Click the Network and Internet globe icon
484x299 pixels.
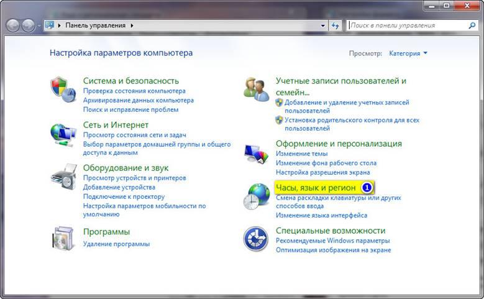tap(63, 135)
